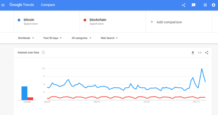The height and width of the screenshot is (115, 218).
Task: Expand the Worldwide region dropdown
Action: (26, 38)
